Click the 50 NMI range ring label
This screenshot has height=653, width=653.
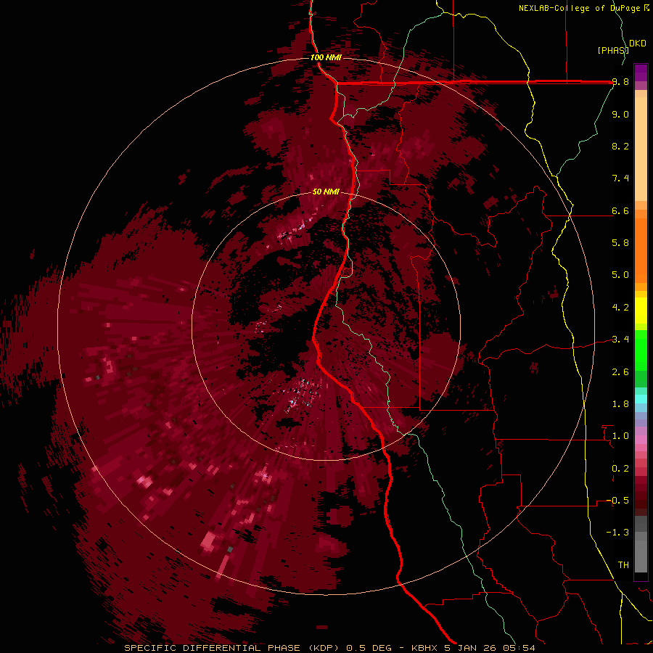[x=326, y=192]
